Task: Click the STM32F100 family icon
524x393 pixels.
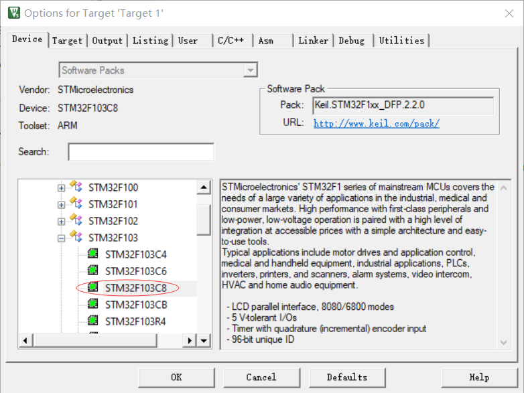Action: point(76,186)
